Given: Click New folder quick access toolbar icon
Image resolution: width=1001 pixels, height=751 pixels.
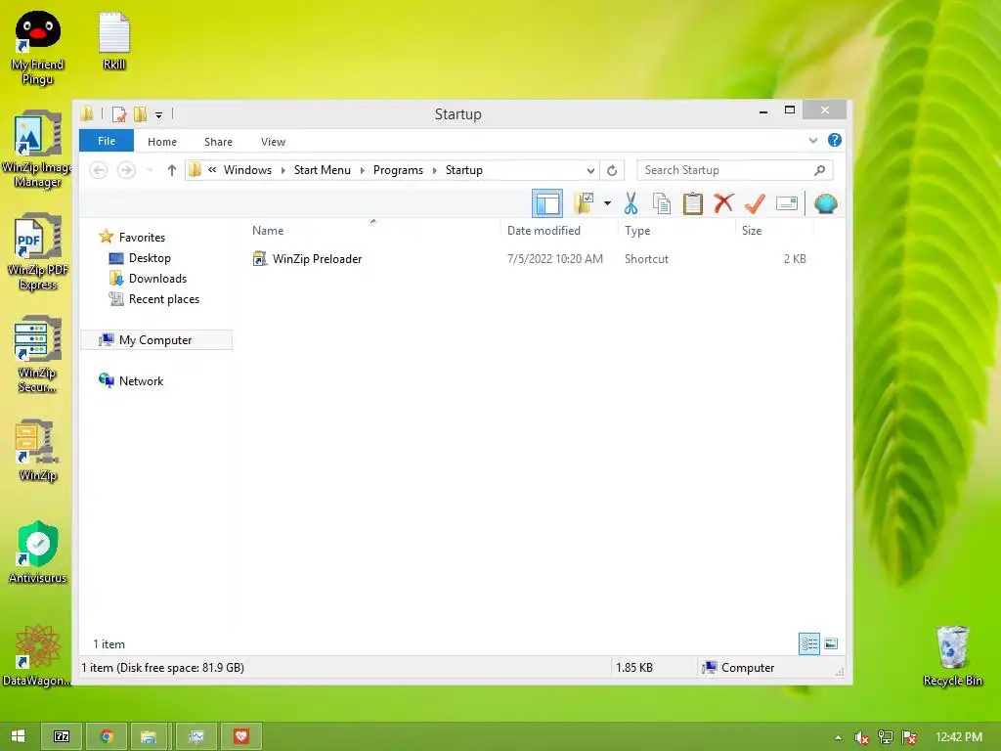Looking at the screenshot, I should (x=140, y=114).
